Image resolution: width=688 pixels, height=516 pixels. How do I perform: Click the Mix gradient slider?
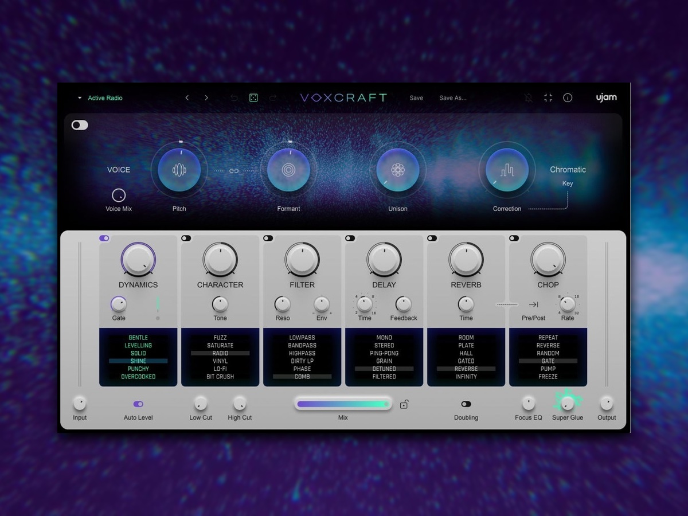[343, 404]
